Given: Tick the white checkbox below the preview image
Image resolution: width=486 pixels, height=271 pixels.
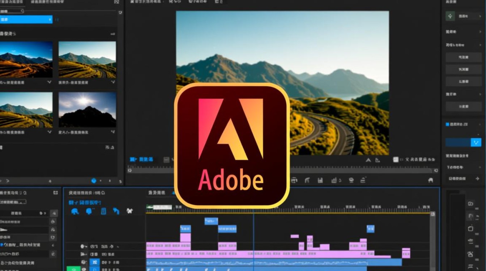Looking at the screenshot, I should (x=395, y=159).
